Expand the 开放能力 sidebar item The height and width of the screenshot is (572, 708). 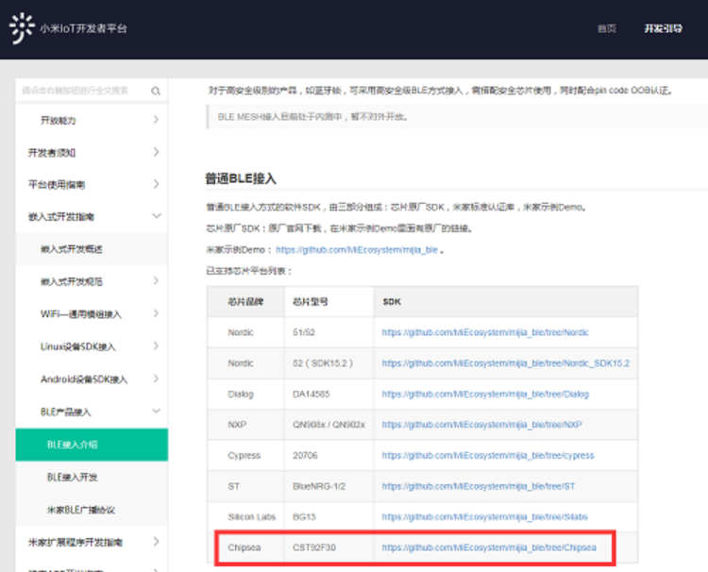(x=92, y=120)
